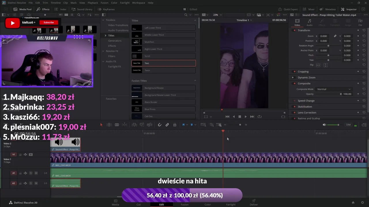Select the Selection Mode arrow tool
Image resolution: width=369 pixels, height=207 pixels.
(x=101, y=125)
